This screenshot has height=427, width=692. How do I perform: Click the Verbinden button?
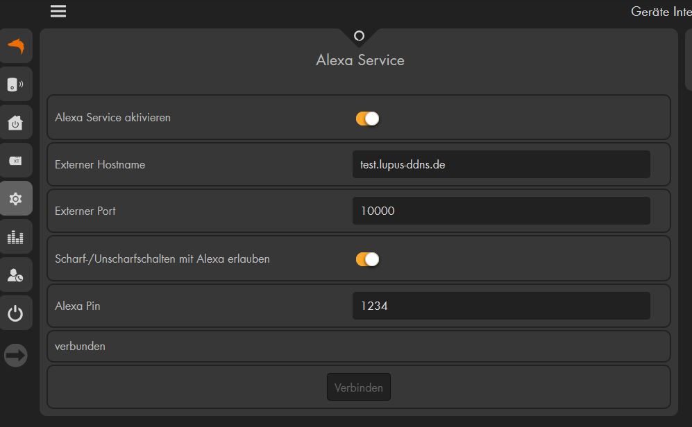click(x=359, y=387)
